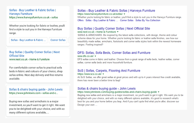Click desktop URL text 'www.dfs.co.uk/'
194x123 pixels.
[x=86, y=56]
